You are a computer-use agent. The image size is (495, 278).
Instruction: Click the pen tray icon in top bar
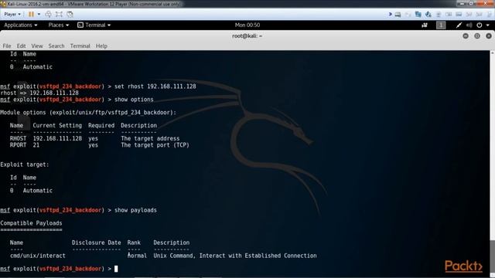459,25
